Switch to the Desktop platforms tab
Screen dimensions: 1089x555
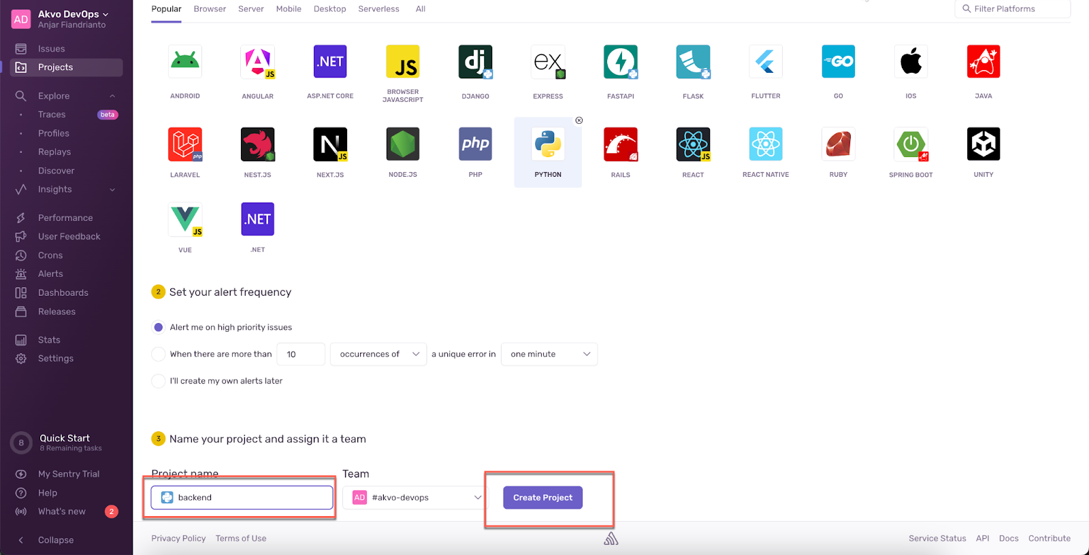pos(330,9)
